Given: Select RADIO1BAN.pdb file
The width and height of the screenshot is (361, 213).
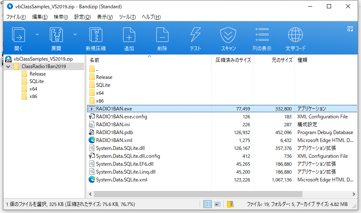Looking at the screenshot, I should tap(114, 132).
